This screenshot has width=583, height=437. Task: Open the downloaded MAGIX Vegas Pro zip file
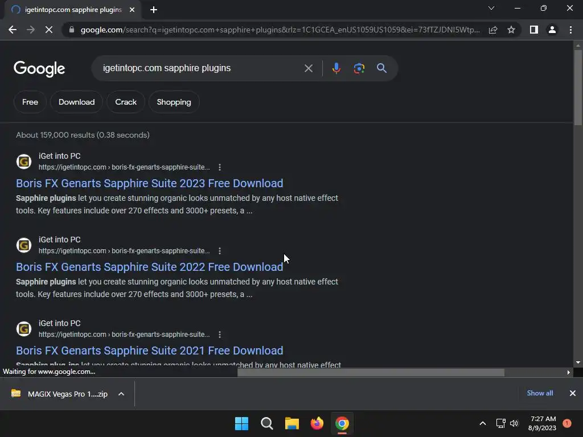59,394
